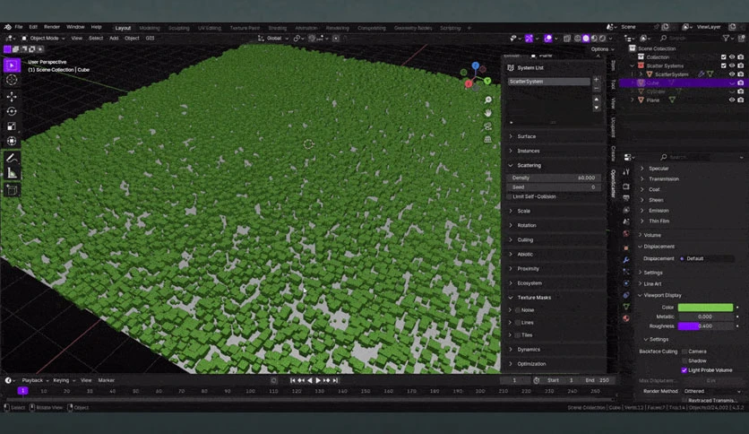
Task: Select the Move tool
Action: pyautogui.click(x=12, y=97)
